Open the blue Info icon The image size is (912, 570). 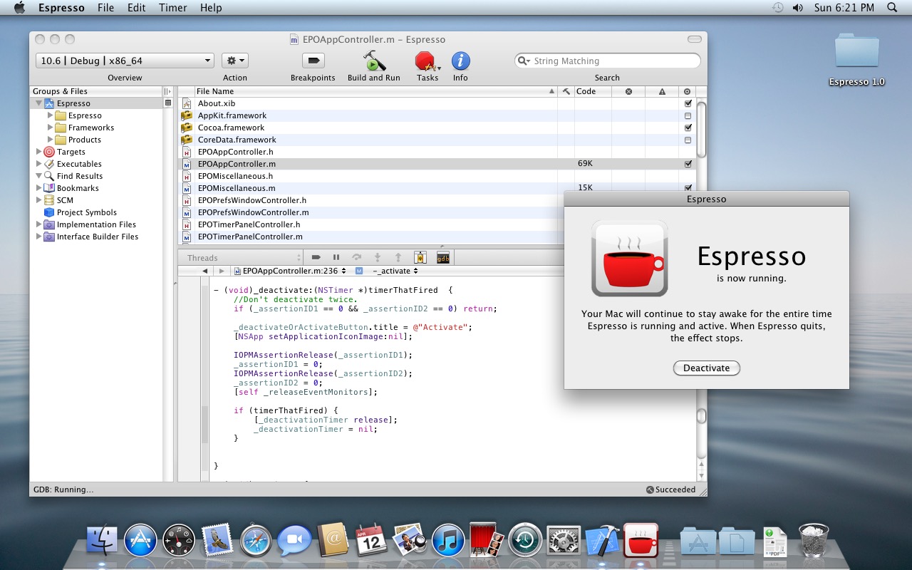pos(460,61)
